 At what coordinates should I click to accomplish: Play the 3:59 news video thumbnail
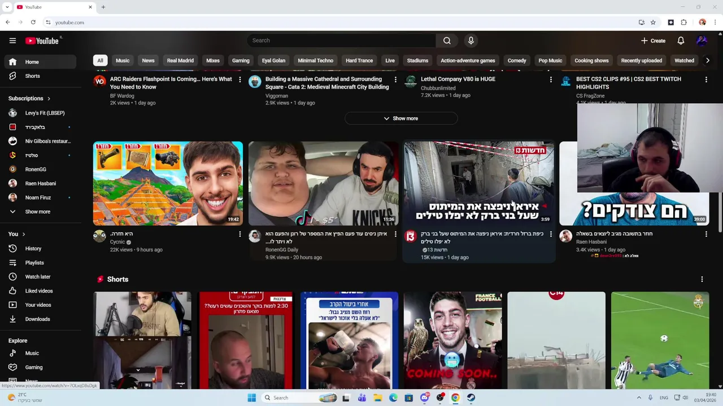(x=478, y=183)
